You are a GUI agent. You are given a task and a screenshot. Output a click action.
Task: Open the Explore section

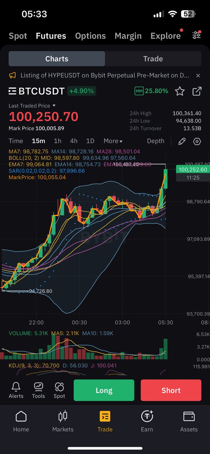pyautogui.click(x=166, y=36)
